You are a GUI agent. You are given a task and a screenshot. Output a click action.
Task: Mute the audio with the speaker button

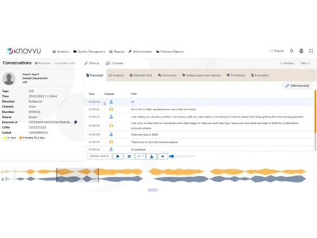click(x=163, y=156)
